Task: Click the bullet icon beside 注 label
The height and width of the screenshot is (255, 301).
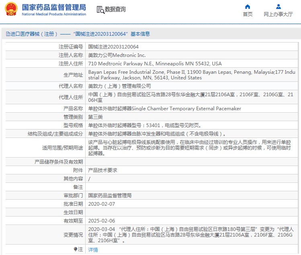Action: pos(76,249)
